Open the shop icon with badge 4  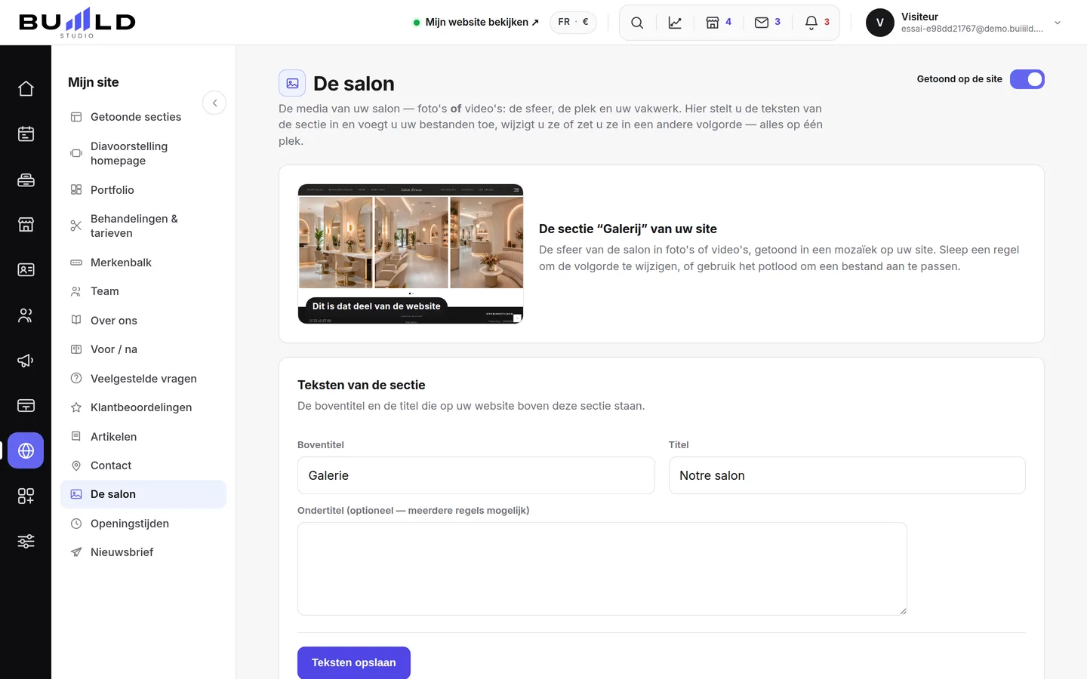tap(719, 23)
